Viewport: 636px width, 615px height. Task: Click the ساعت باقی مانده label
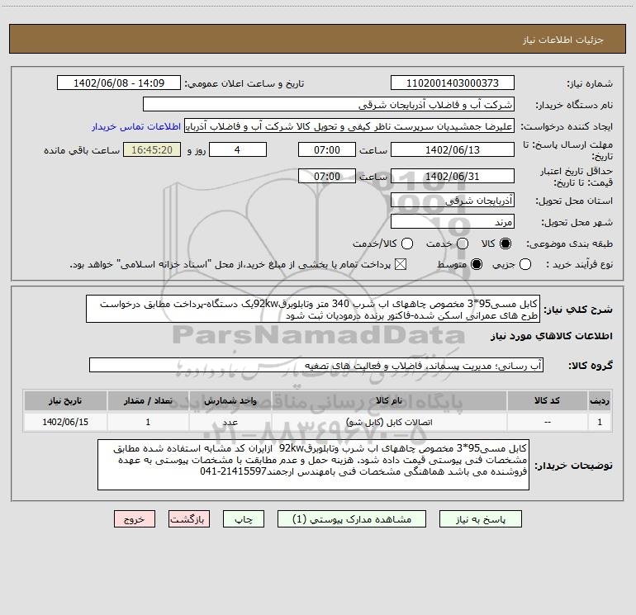point(82,150)
